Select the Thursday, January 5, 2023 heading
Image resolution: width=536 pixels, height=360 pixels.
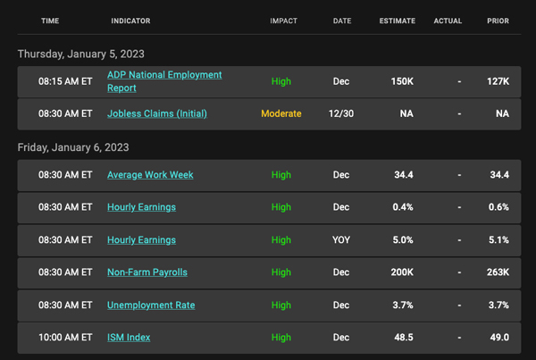pyautogui.click(x=80, y=54)
